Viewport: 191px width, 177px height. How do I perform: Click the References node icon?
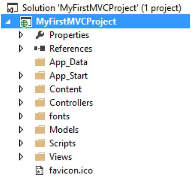click(39, 48)
